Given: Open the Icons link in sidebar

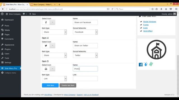Looking at the screenshot, I should coord(145,28).
